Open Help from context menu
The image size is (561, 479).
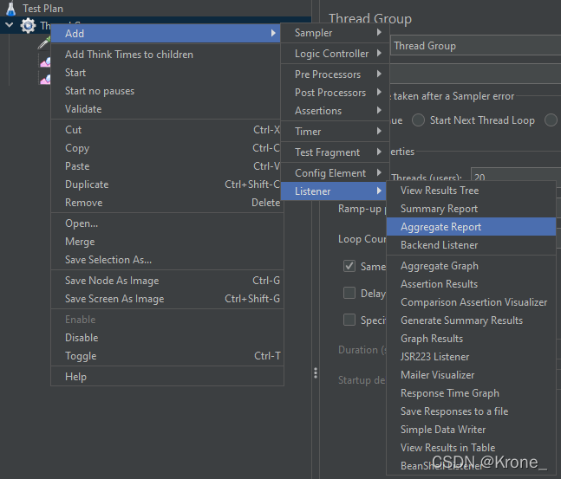167,377
